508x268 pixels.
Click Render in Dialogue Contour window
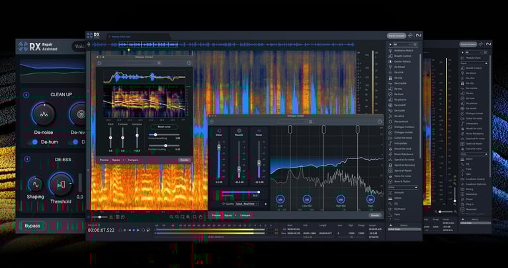coord(185,160)
